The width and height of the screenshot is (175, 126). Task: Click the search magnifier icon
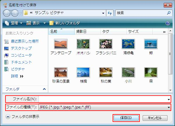point(169,13)
